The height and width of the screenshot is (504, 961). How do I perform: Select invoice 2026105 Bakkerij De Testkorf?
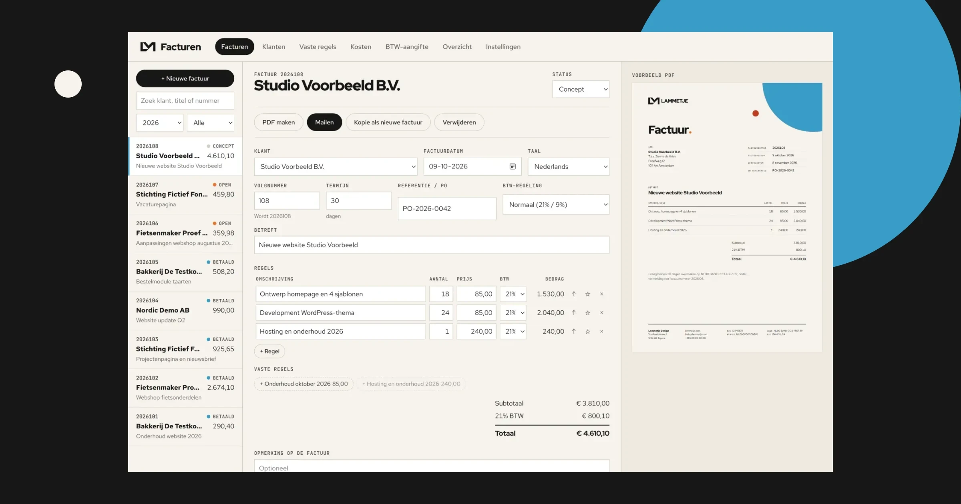coord(185,272)
